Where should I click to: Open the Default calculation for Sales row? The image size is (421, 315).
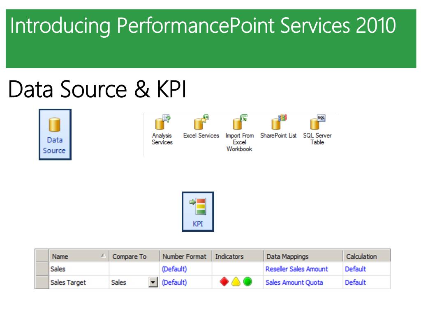pos(356,269)
